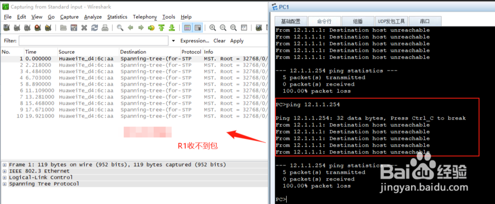Switch to 基础配置 tab in PC1
The height and width of the screenshot is (204, 495).
click(x=291, y=21)
